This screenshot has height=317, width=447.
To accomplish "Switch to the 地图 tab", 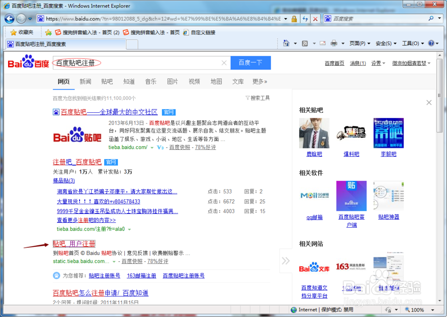I will 216,82.
